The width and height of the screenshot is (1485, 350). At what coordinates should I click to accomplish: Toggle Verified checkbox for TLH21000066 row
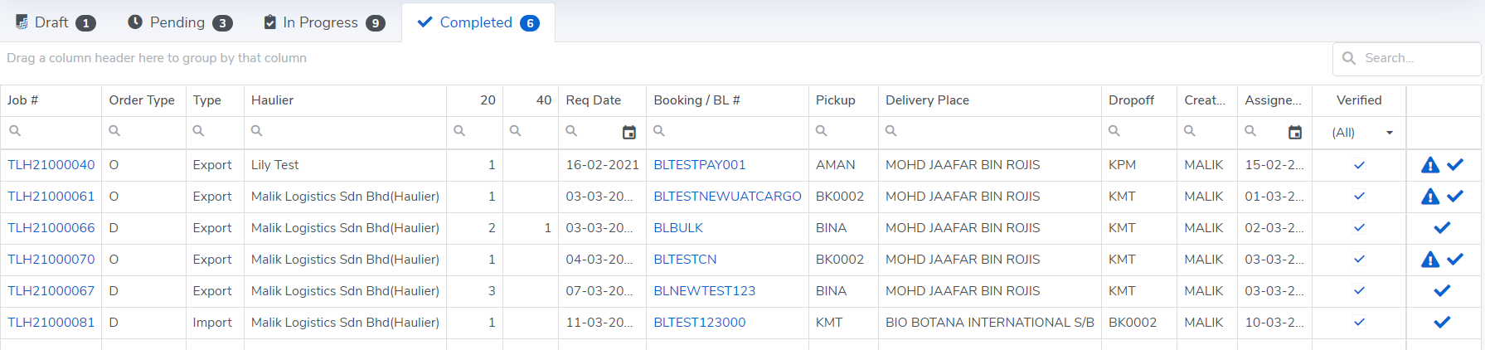point(1359,228)
